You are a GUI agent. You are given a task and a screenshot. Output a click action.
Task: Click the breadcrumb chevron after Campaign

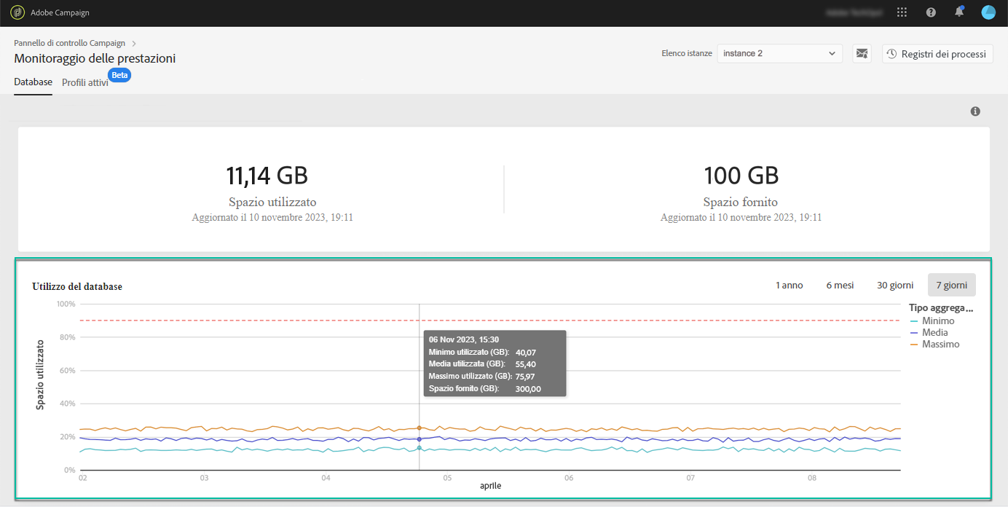(x=134, y=43)
